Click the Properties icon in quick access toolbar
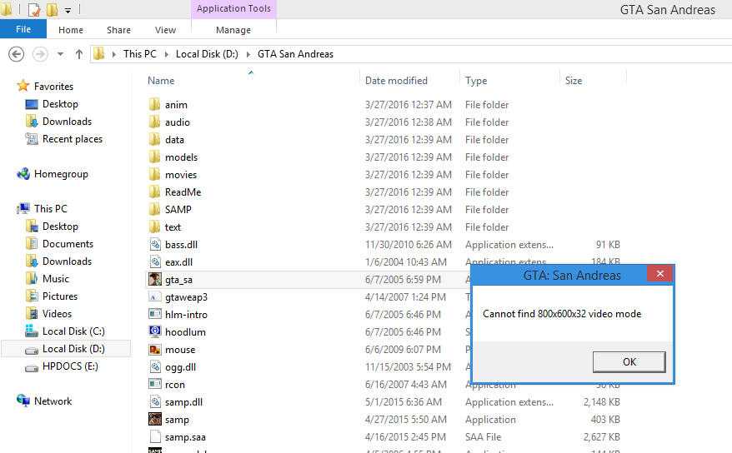 [34, 11]
